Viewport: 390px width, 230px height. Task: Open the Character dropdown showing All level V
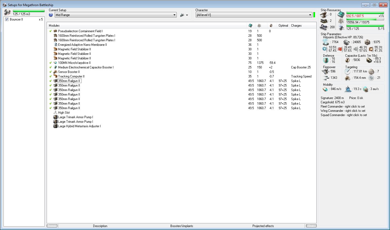coord(254,15)
